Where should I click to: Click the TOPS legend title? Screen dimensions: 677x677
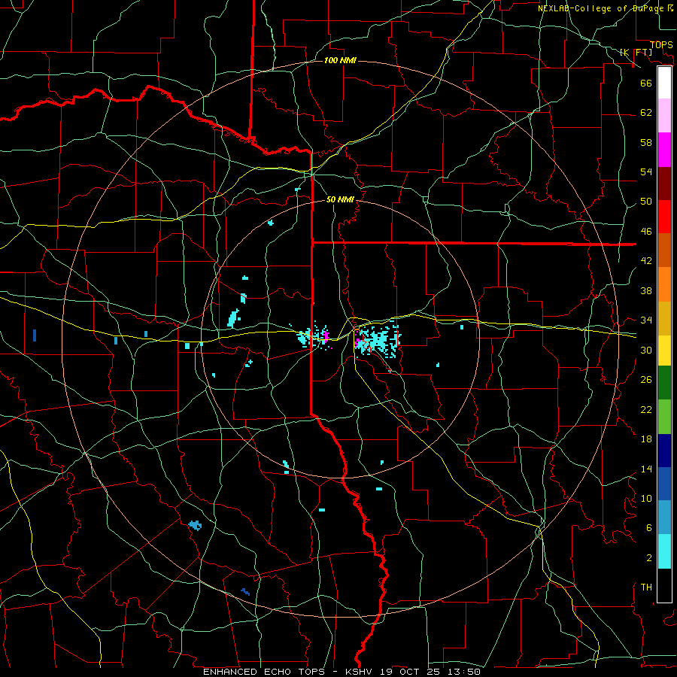point(661,44)
